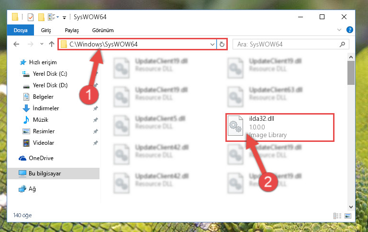Switch to large thumbnails view icon

point(348,216)
